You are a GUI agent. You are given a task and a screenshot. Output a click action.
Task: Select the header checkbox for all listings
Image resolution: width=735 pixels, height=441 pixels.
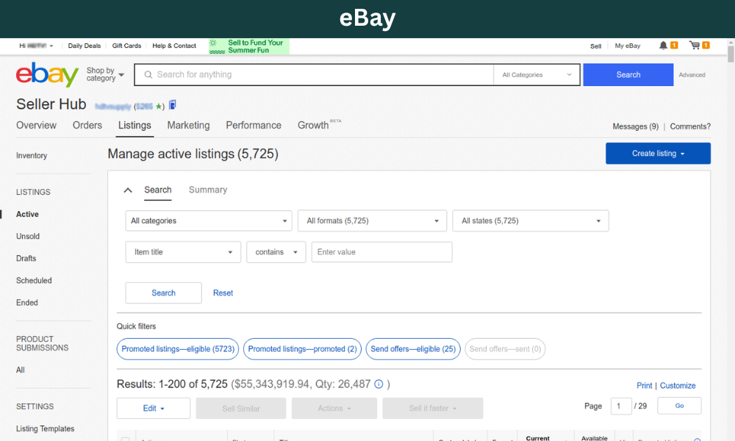pyautogui.click(x=125, y=440)
